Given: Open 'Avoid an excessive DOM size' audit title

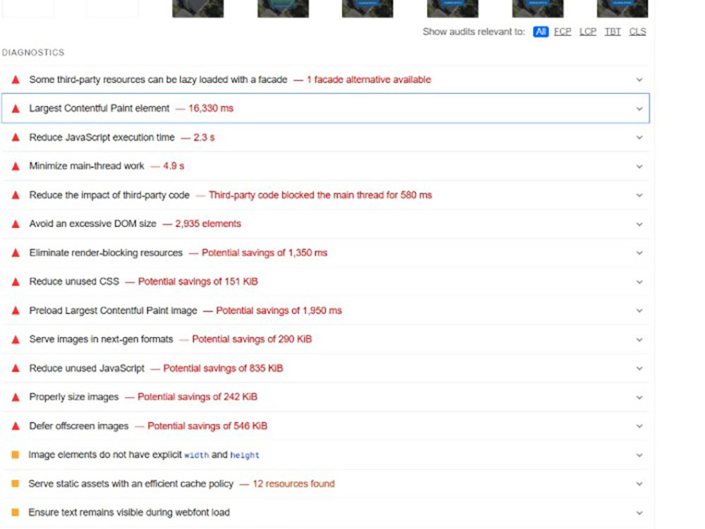Looking at the screenshot, I should click(x=92, y=224).
